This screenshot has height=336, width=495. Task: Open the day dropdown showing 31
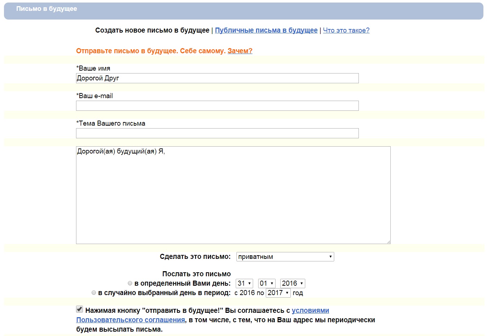click(x=244, y=283)
